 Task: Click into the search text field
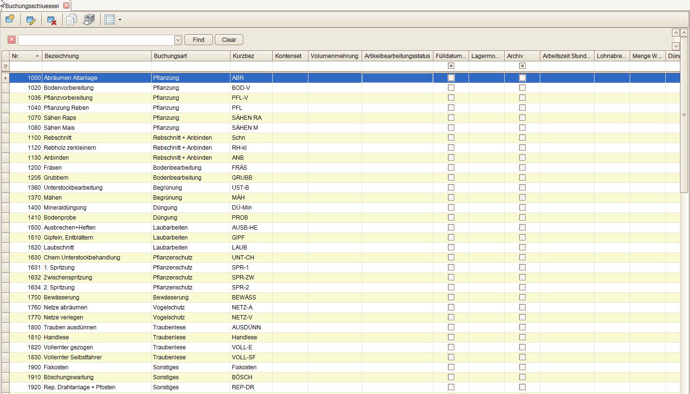pyautogui.click(x=96, y=40)
